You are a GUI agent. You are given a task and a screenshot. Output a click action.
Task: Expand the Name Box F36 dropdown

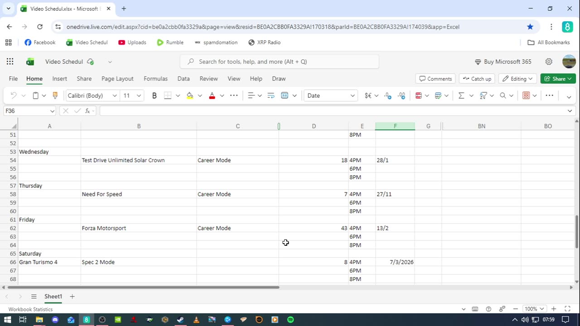[52, 111]
